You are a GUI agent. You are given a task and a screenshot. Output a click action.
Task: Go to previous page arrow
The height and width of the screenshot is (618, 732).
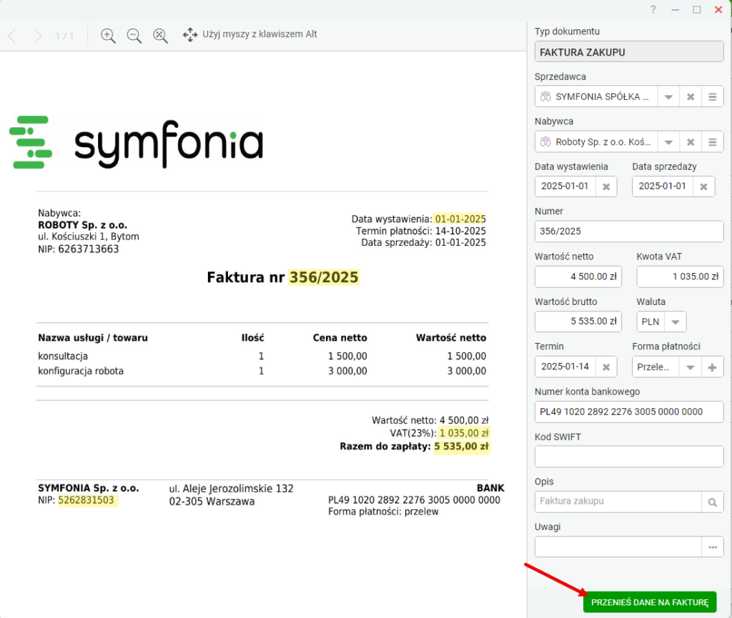(x=13, y=36)
